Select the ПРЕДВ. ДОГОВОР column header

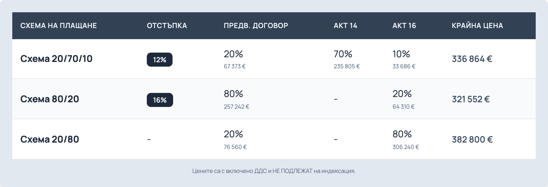256,26
